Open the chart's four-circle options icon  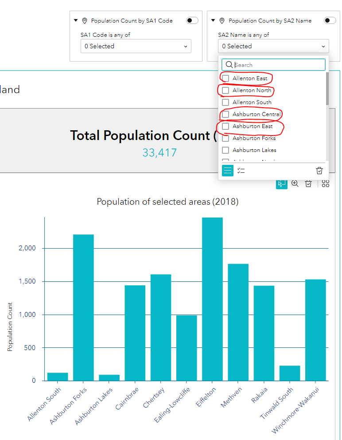coord(326,183)
